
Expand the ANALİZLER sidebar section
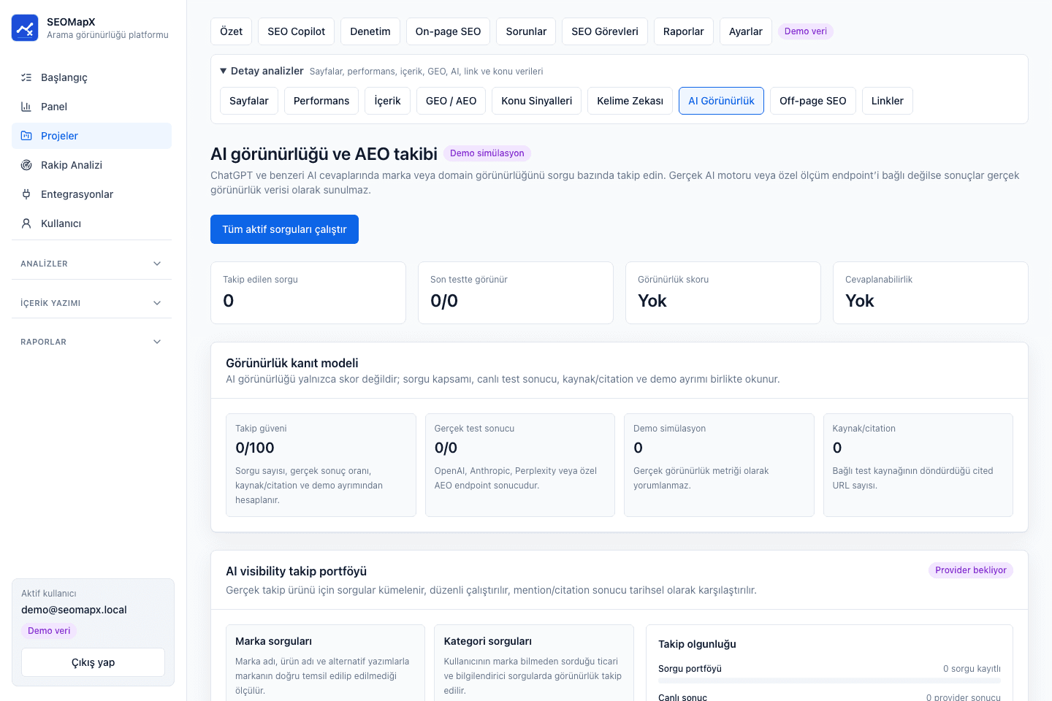pos(91,264)
